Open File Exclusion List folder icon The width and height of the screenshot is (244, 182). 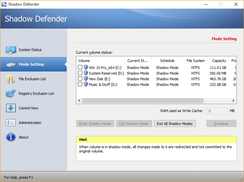[x=11, y=79]
